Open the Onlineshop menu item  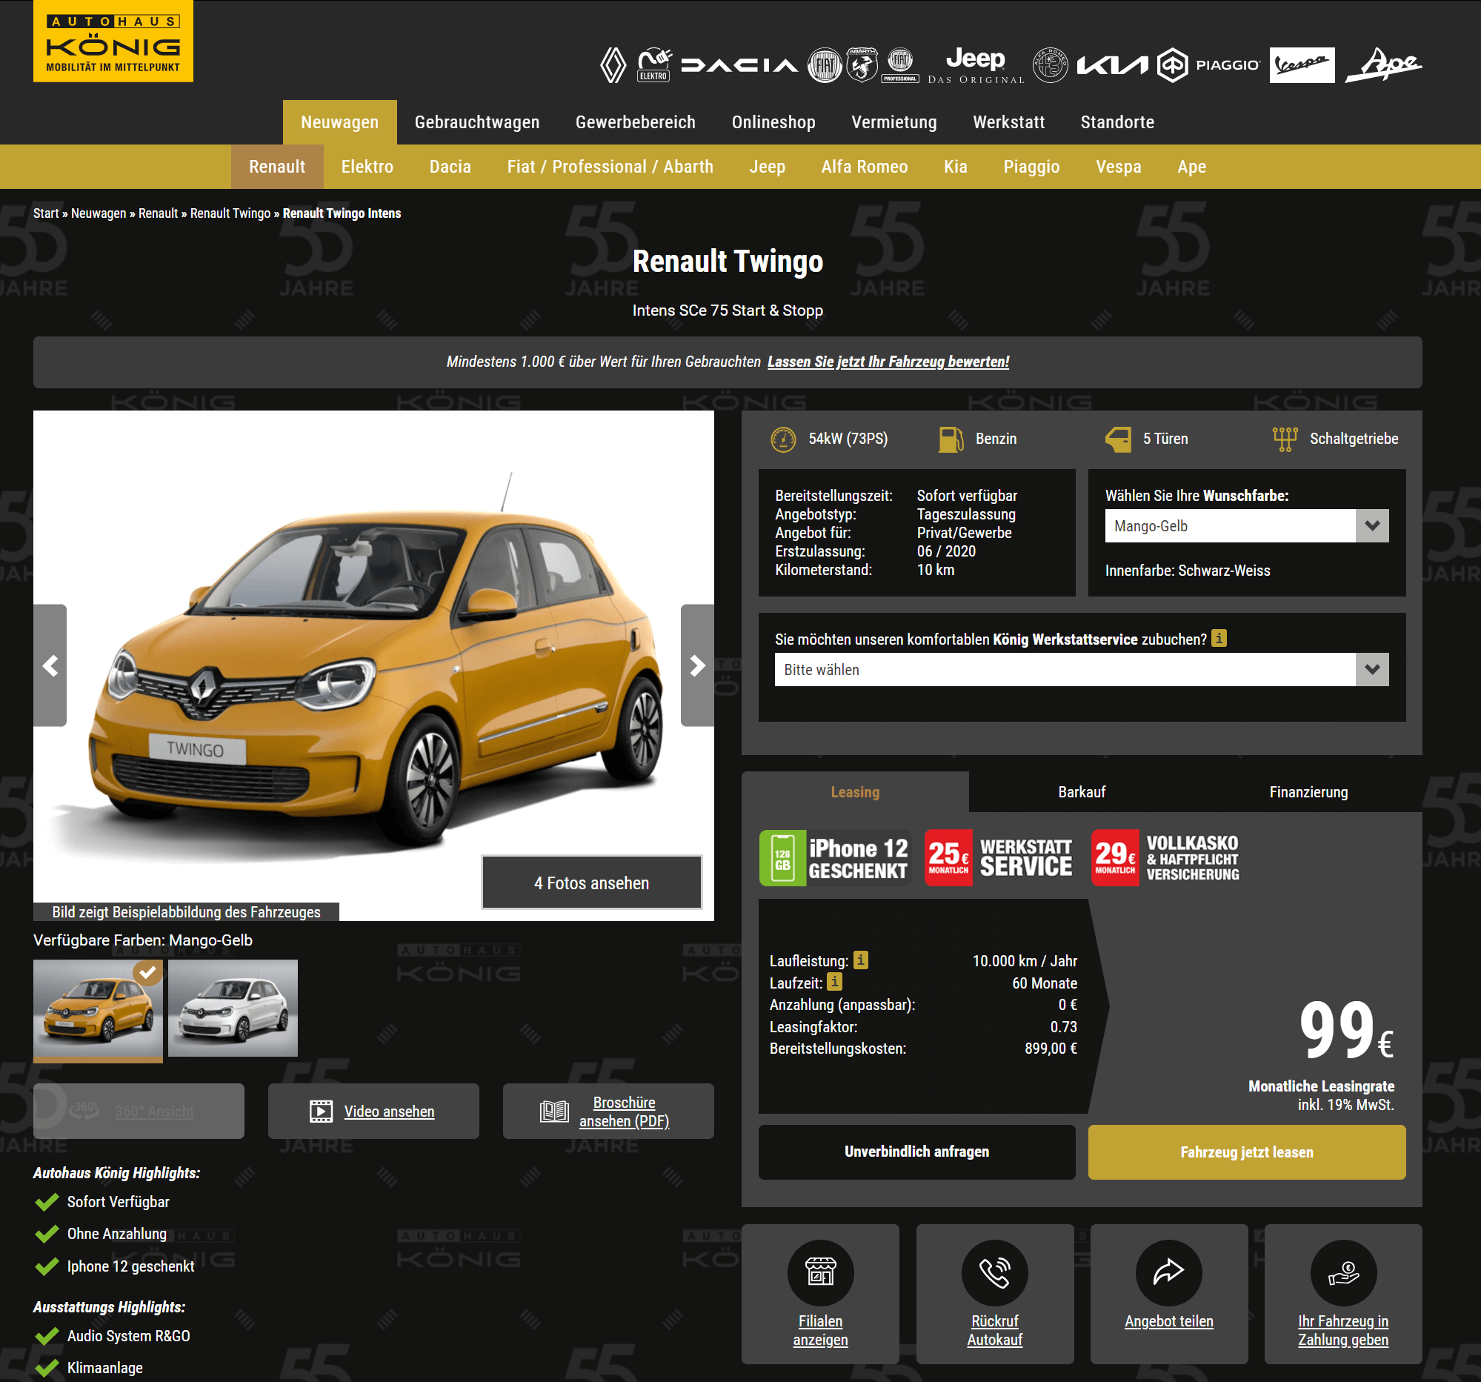click(x=773, y=122)
